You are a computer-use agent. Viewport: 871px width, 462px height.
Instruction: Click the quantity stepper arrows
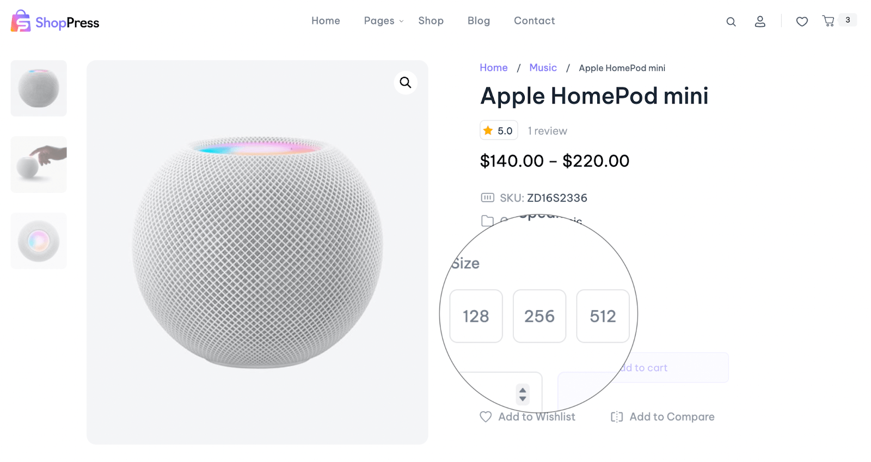(x=523, y=394)
